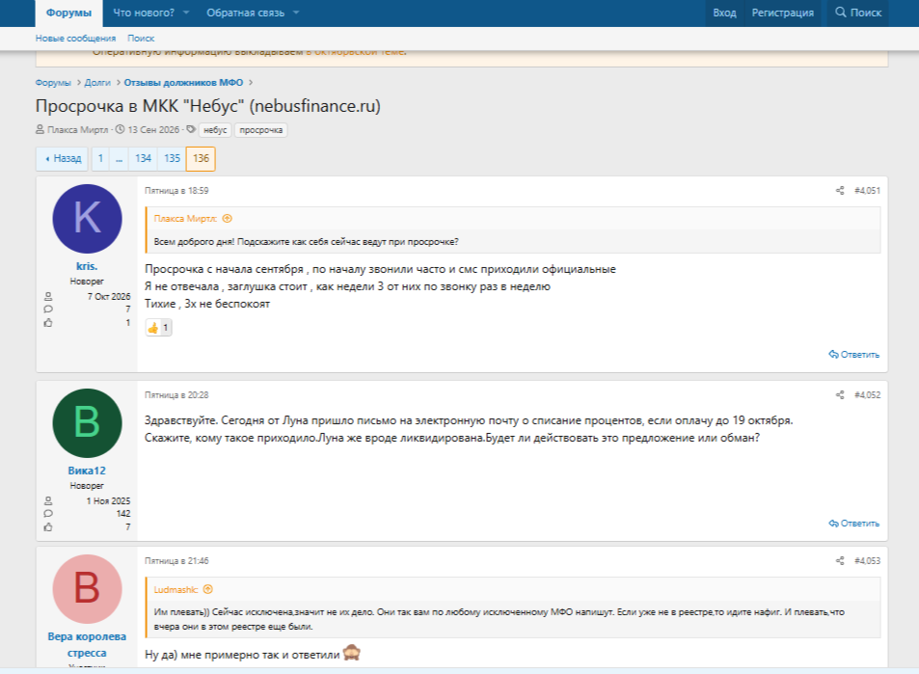The width and height of the screenshot is (919, 674).
Task: Open Вика12 profile via green avatar
Action: (x=87, y=423)
